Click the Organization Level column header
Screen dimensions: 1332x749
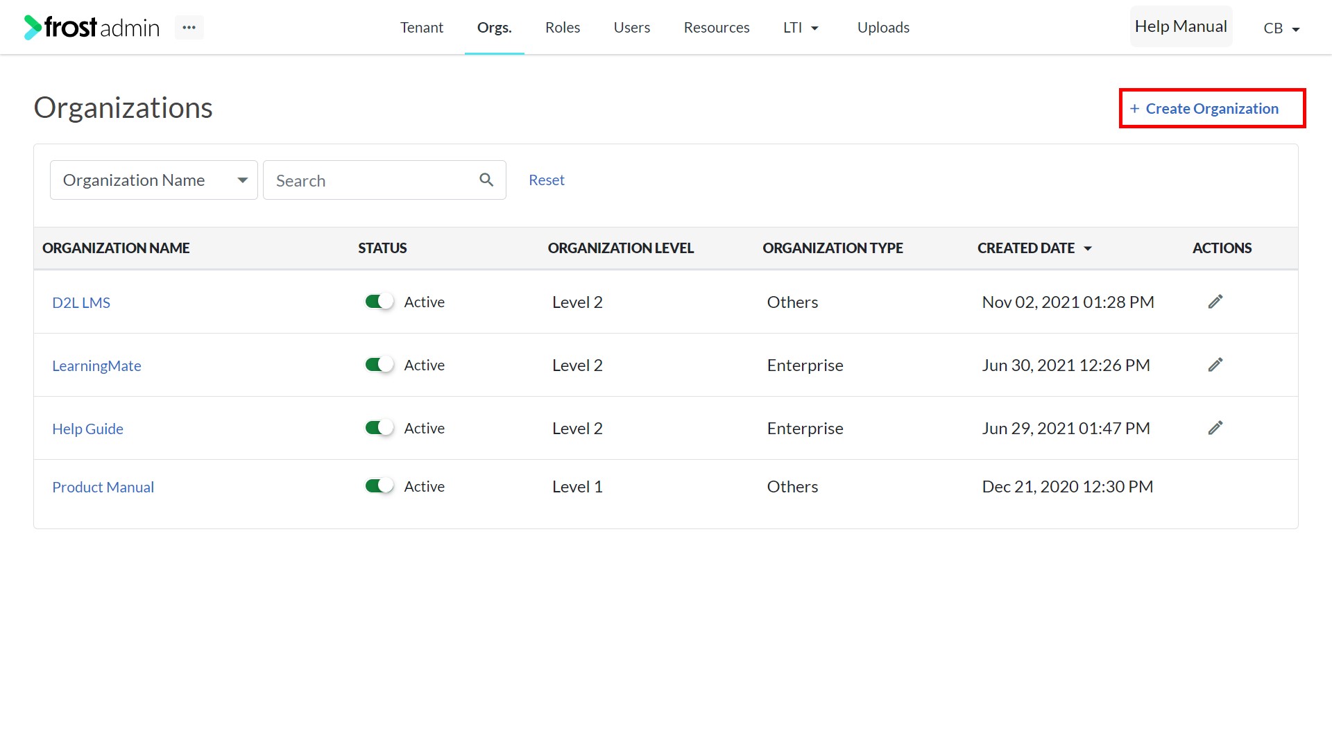tap(620, 248)
